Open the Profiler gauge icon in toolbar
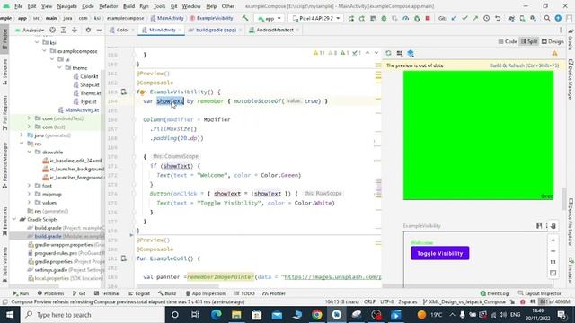This screenshot has width=575, height=323. tap(405, 18)
